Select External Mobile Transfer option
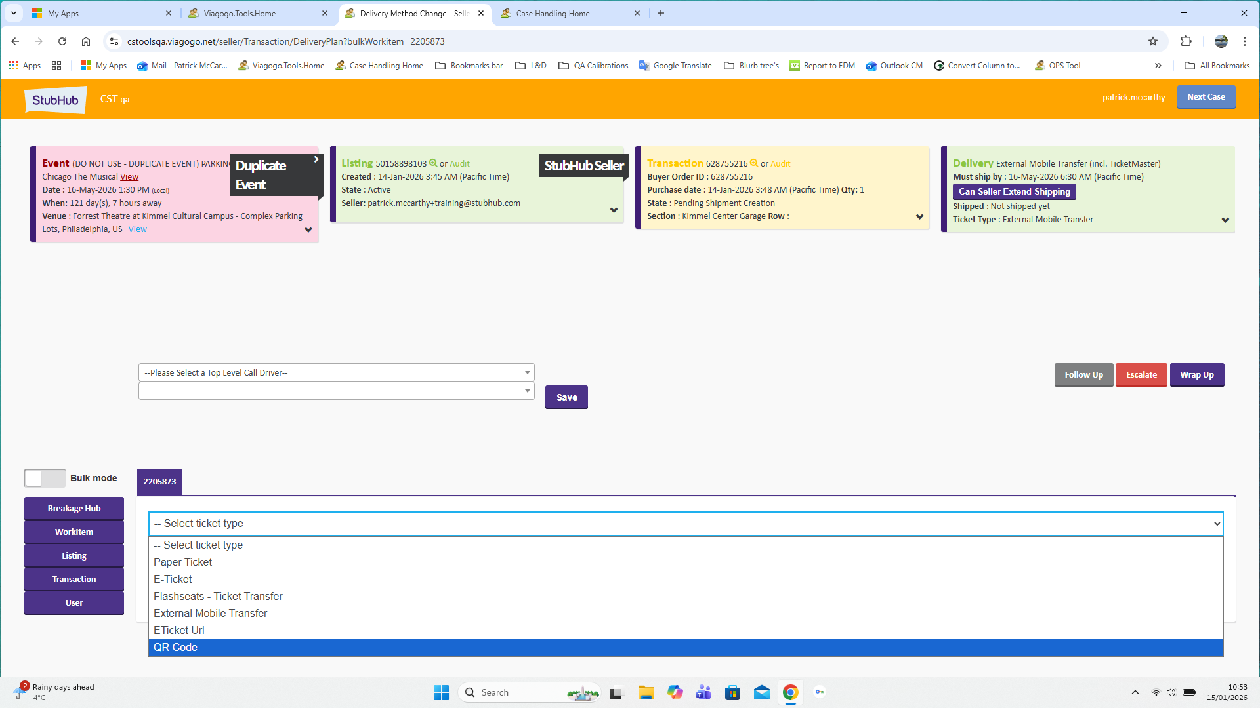Image resolution: width=1260 pixels, height=708 pixels. [x=210, y=613]
